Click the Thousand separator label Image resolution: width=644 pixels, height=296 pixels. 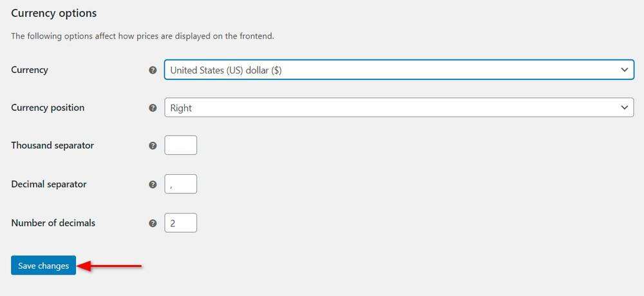[x=52, y=146]
